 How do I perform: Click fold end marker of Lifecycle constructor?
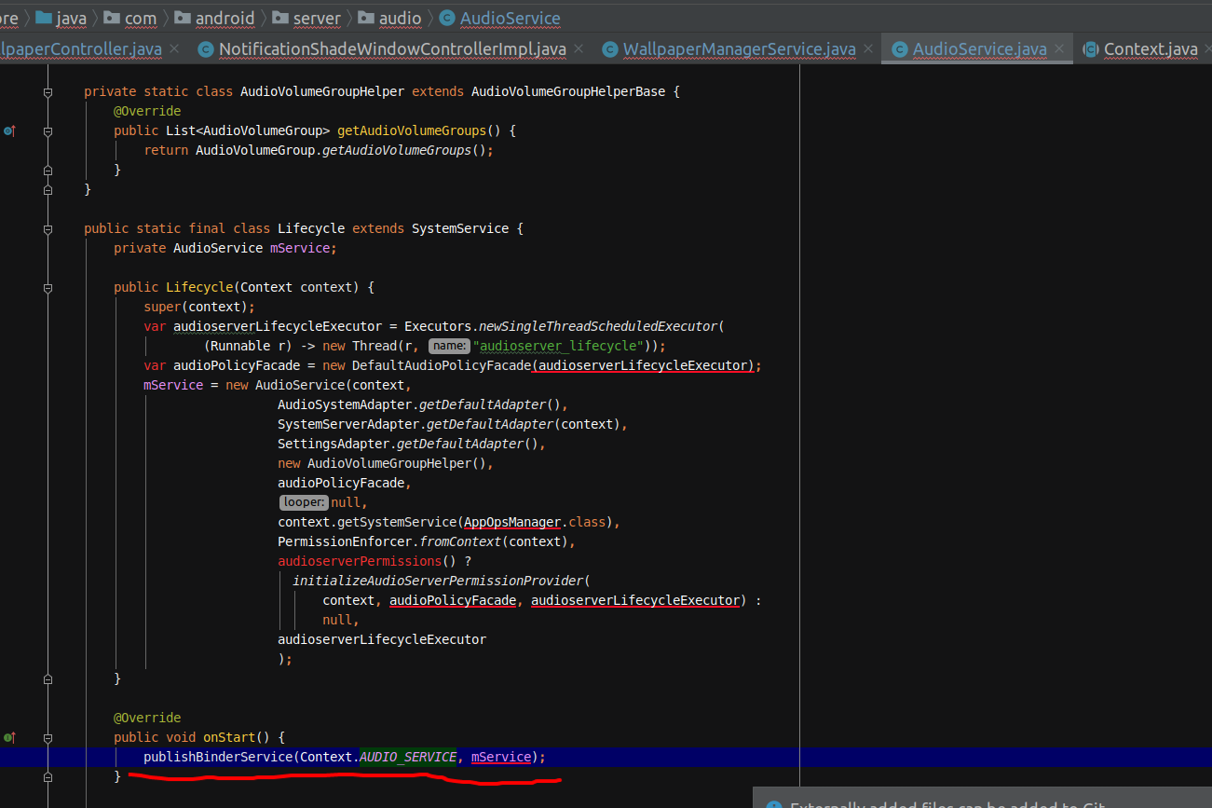[x=48, y=679]
